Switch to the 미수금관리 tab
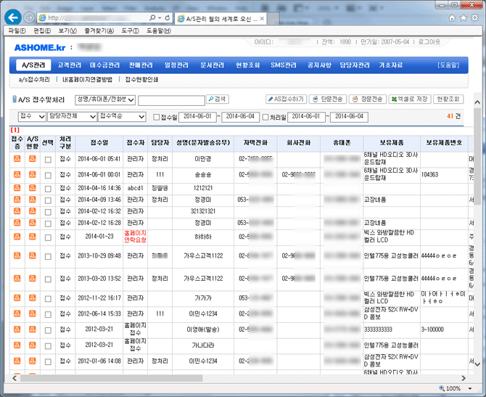Image resolution: width=486 pixels, height=397 pixels. [104, 65]
